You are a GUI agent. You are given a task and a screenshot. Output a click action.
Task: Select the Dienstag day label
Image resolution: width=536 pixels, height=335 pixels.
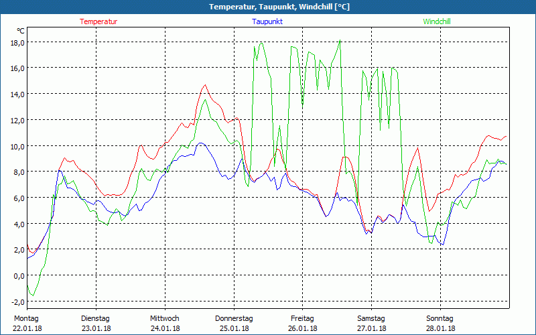tap(95, 318)
